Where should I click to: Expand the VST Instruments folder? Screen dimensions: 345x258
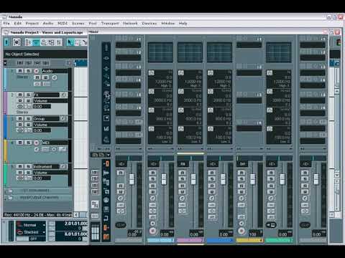point(10,191)
